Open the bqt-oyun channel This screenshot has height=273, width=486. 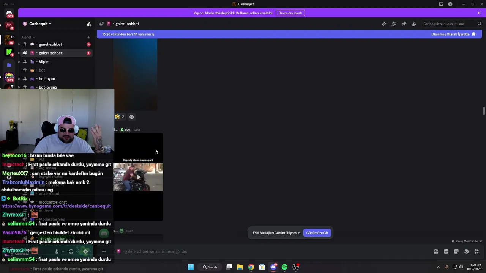pyautogui.click(x=55, y=79)
